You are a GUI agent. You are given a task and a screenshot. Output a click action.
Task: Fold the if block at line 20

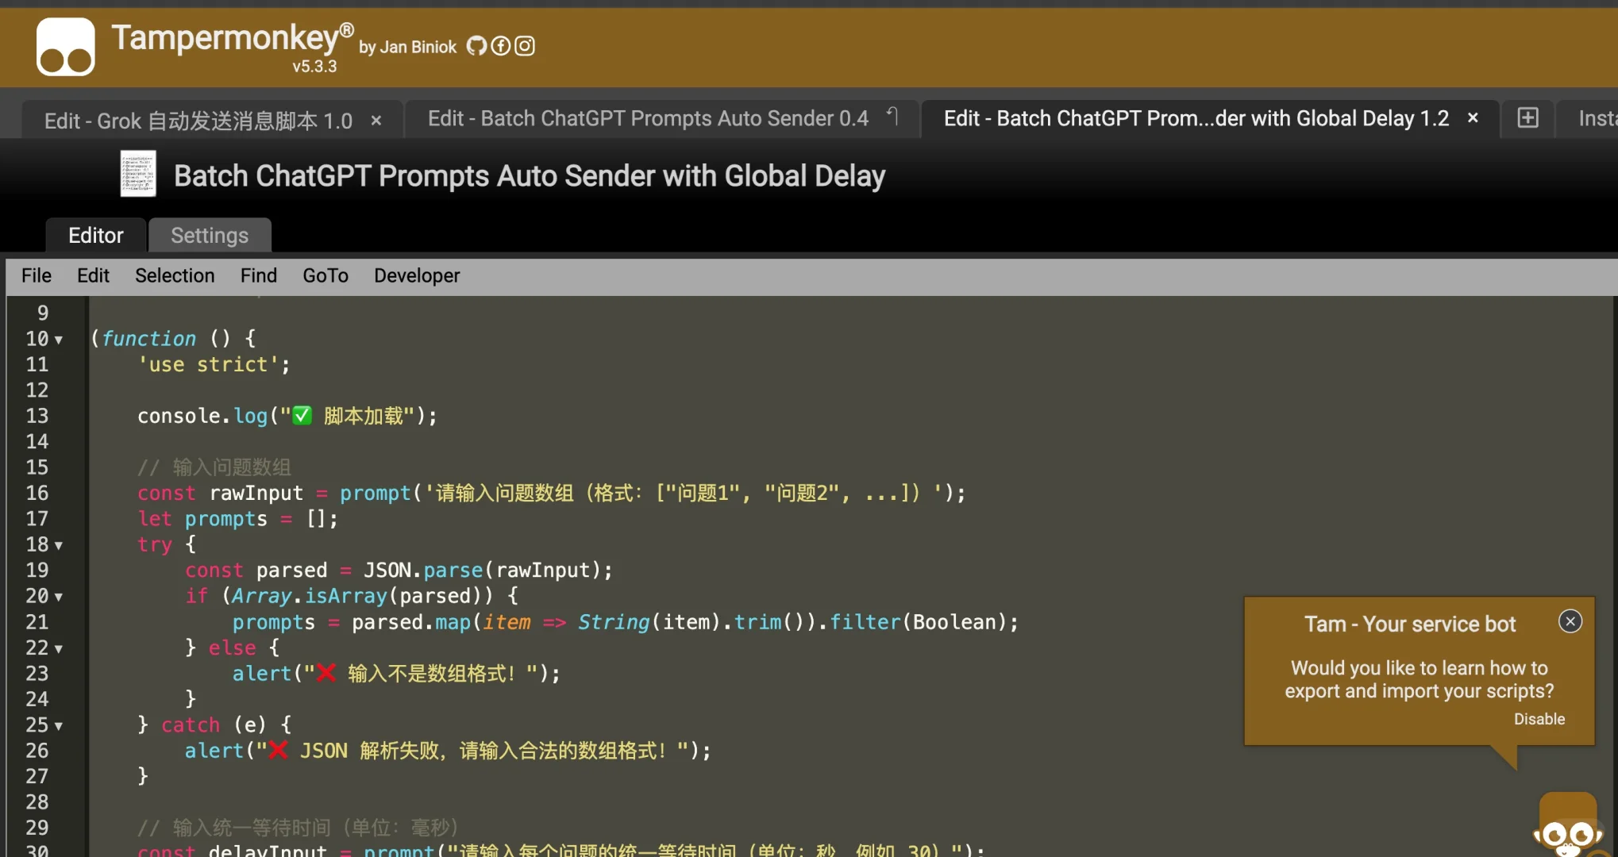(x=58, y=597)
